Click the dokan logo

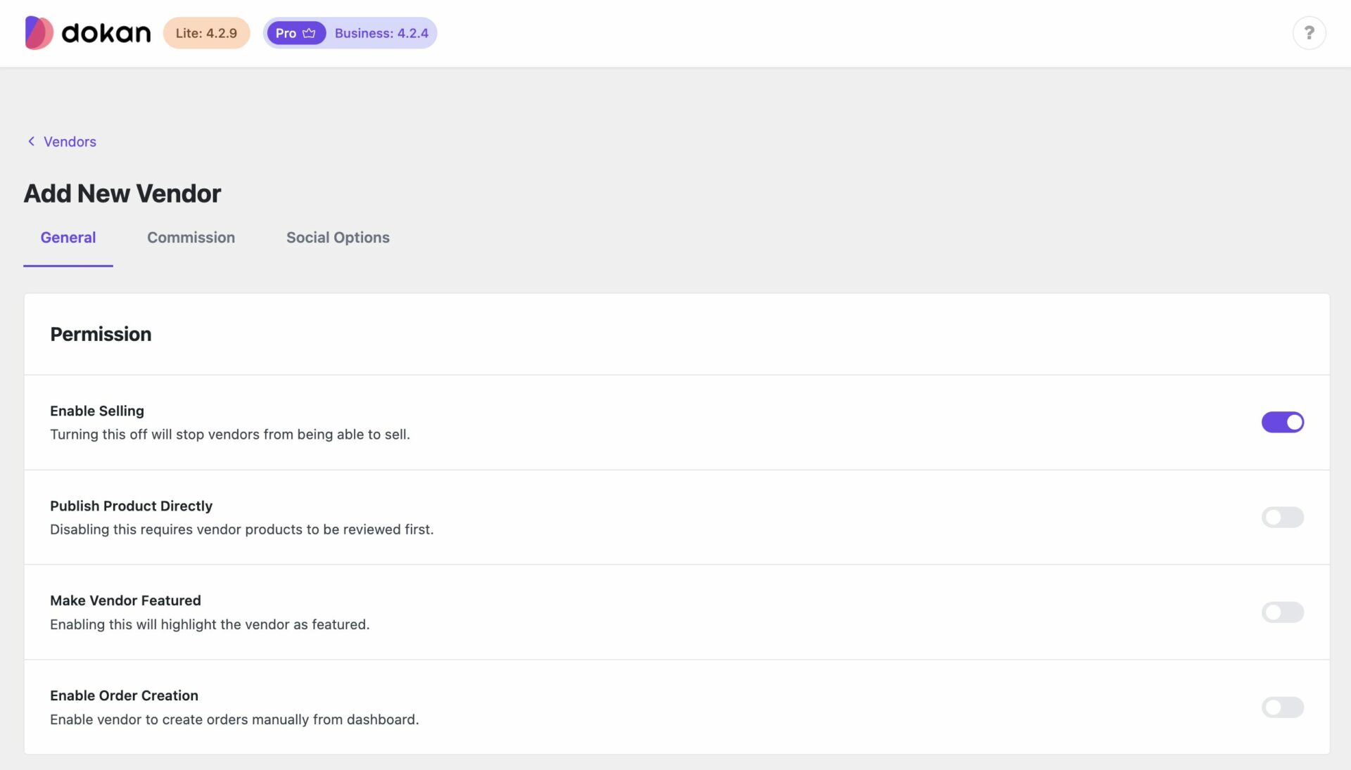coord(87,32)
